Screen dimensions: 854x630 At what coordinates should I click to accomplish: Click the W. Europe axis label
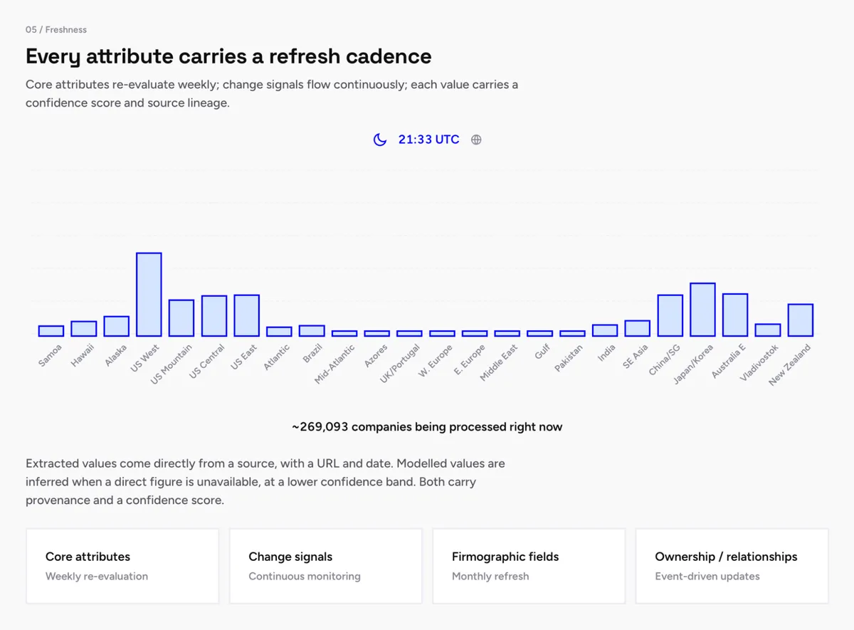[x=436, y=361]
